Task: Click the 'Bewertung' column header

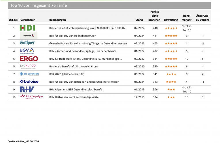Action: point(171,20)
